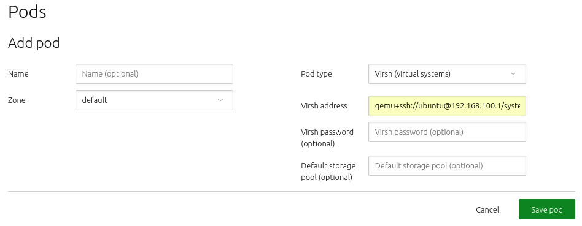Click the Name field label
Image resolution: width=582 pixels, height=226 pixels.
click(18, 73)
